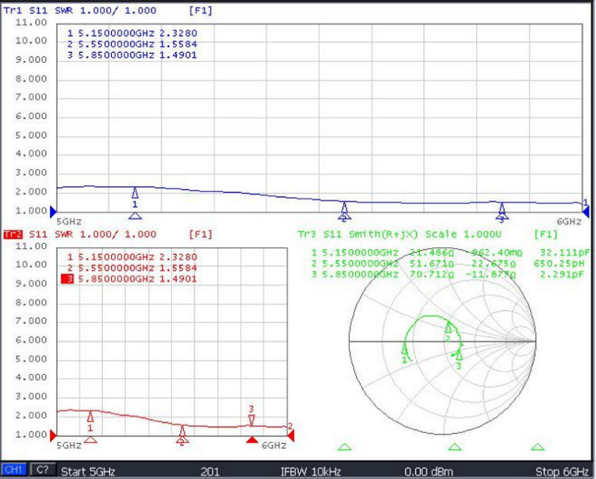Click the 5GHz axis label under Tr2

tap(69, 446)
